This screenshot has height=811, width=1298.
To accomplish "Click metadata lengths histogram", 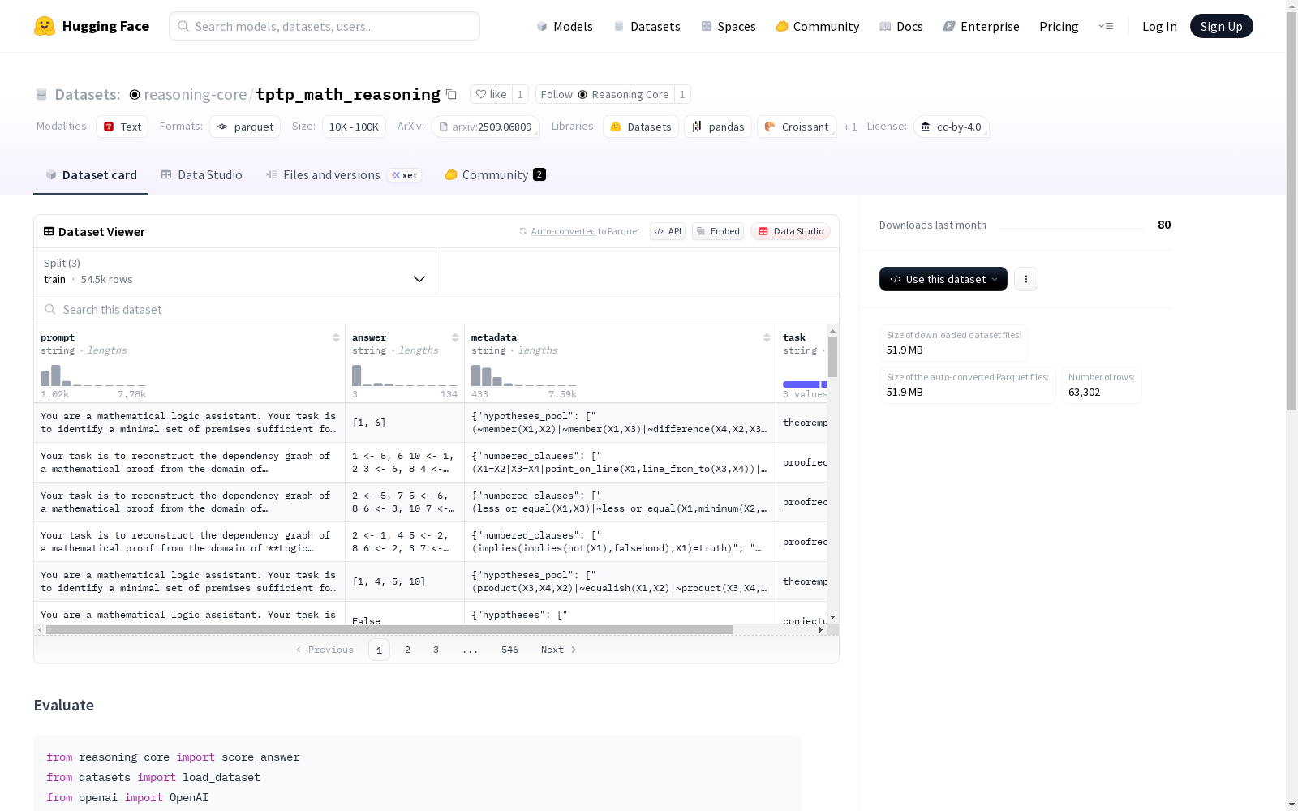I will 524,375.
